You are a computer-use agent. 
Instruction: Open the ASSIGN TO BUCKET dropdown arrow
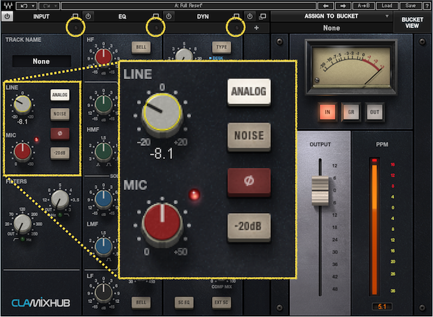coord(387,16)
